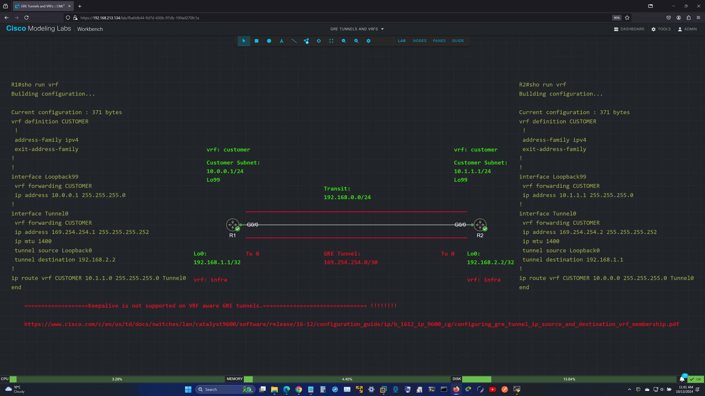This screenshot has height=396, width=705.
Task: Select the R2 Lo0: 192.168.2.2/32 annotation
Action: [490, 258]
